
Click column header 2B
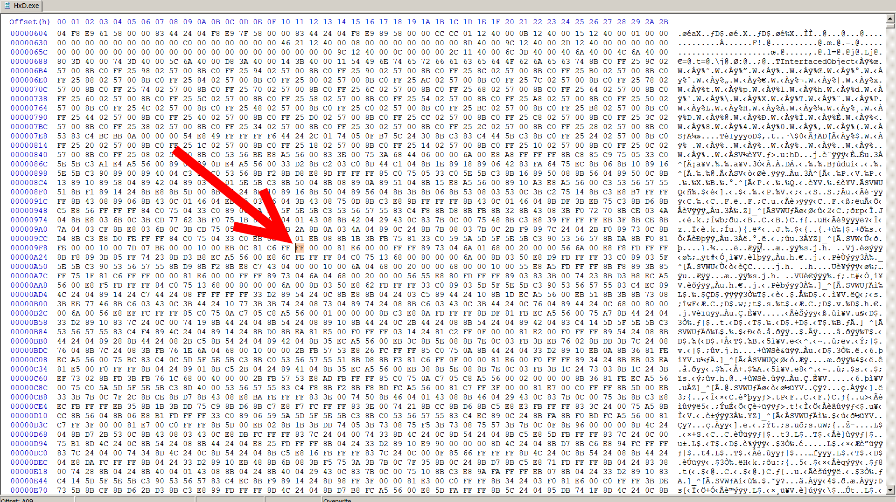click(x=664, y=22)
